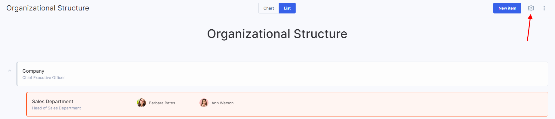The image size is (555, 119).
Task: Open the settings gear icon
Action: click(x=531, y=8)
